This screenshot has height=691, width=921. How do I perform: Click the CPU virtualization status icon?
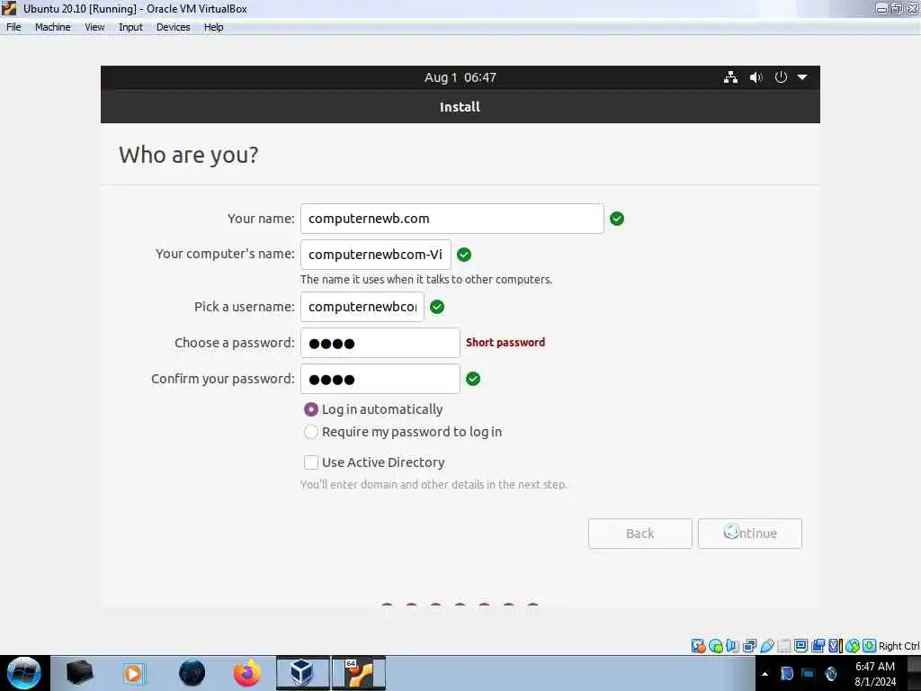pyautogui.click(x=836, y=646)
